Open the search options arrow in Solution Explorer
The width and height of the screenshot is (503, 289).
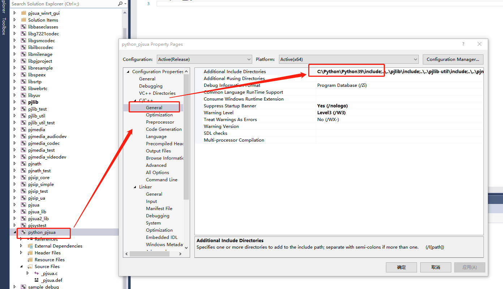[x=125, y=4]
